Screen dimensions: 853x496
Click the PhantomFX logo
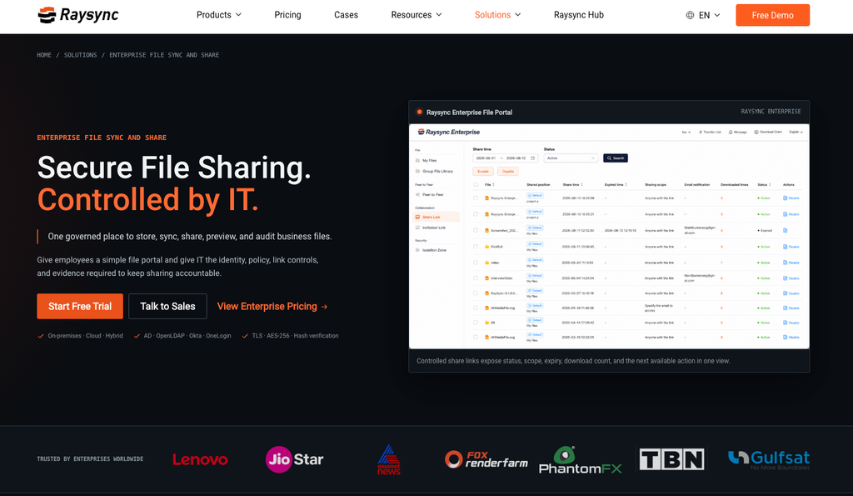click(580, 459)
